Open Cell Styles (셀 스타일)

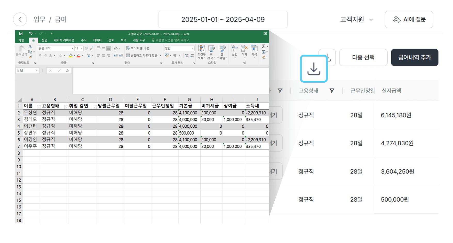[222, 52]
